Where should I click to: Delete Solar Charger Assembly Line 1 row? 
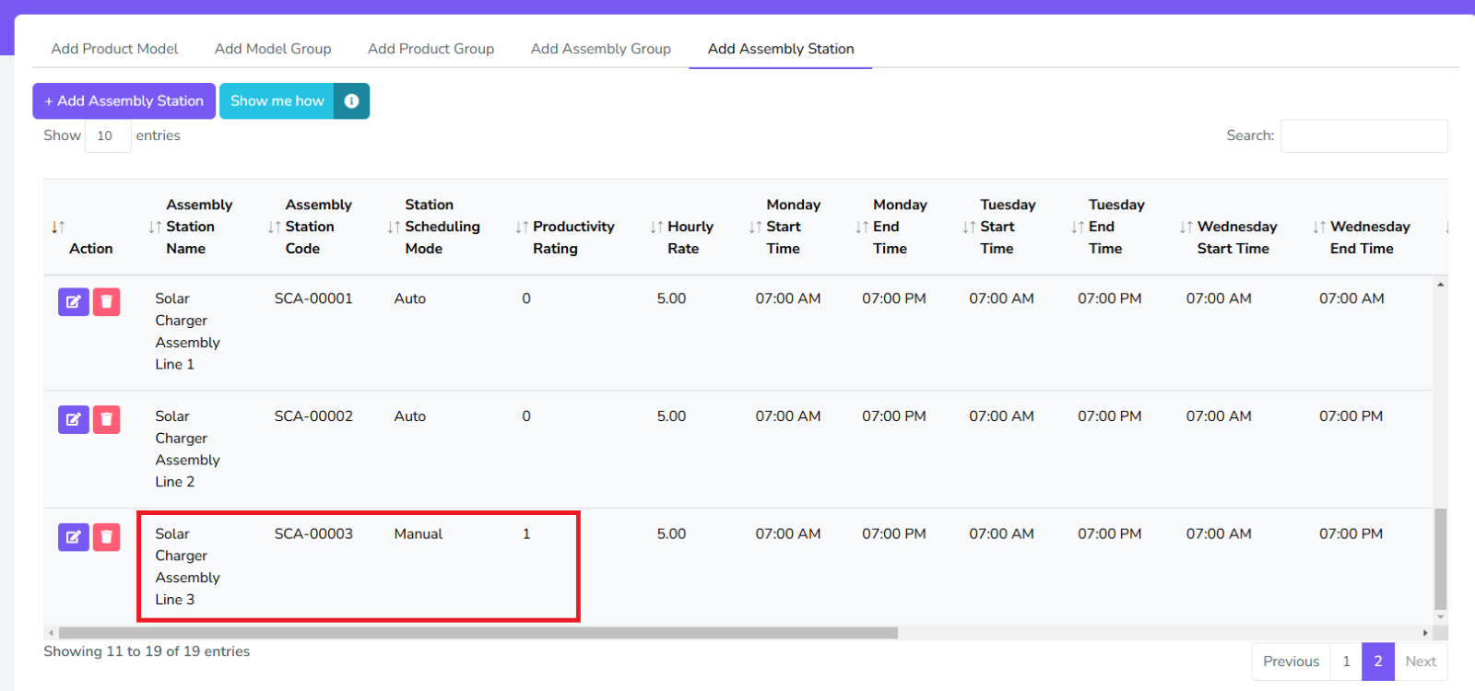click(107, 302)
